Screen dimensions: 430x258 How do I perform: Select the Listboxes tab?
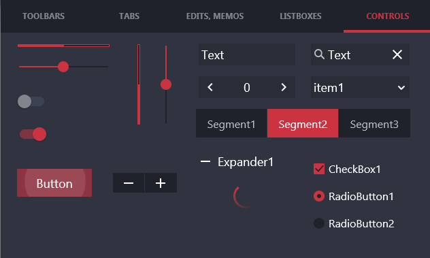(301, 16)
